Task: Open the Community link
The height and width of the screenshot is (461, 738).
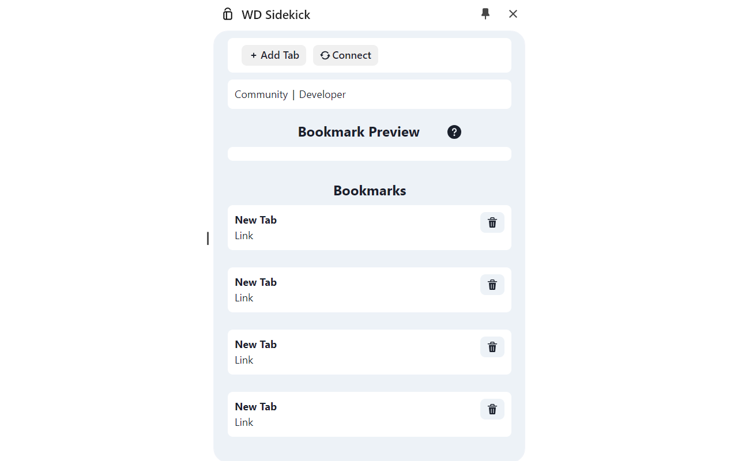Action: (261, 95)
